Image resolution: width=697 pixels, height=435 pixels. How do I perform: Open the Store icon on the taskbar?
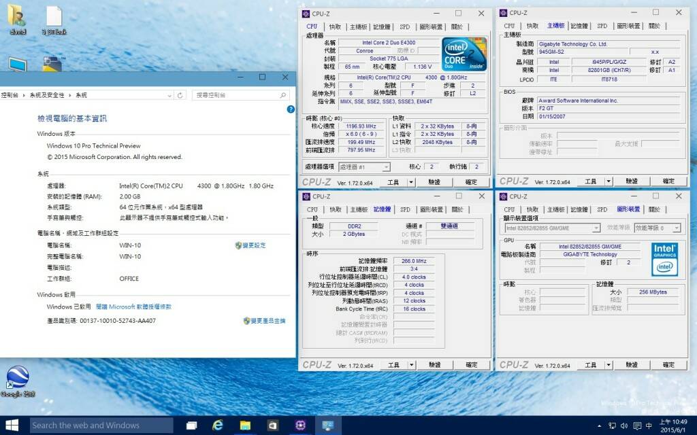(x=272, y=425)
